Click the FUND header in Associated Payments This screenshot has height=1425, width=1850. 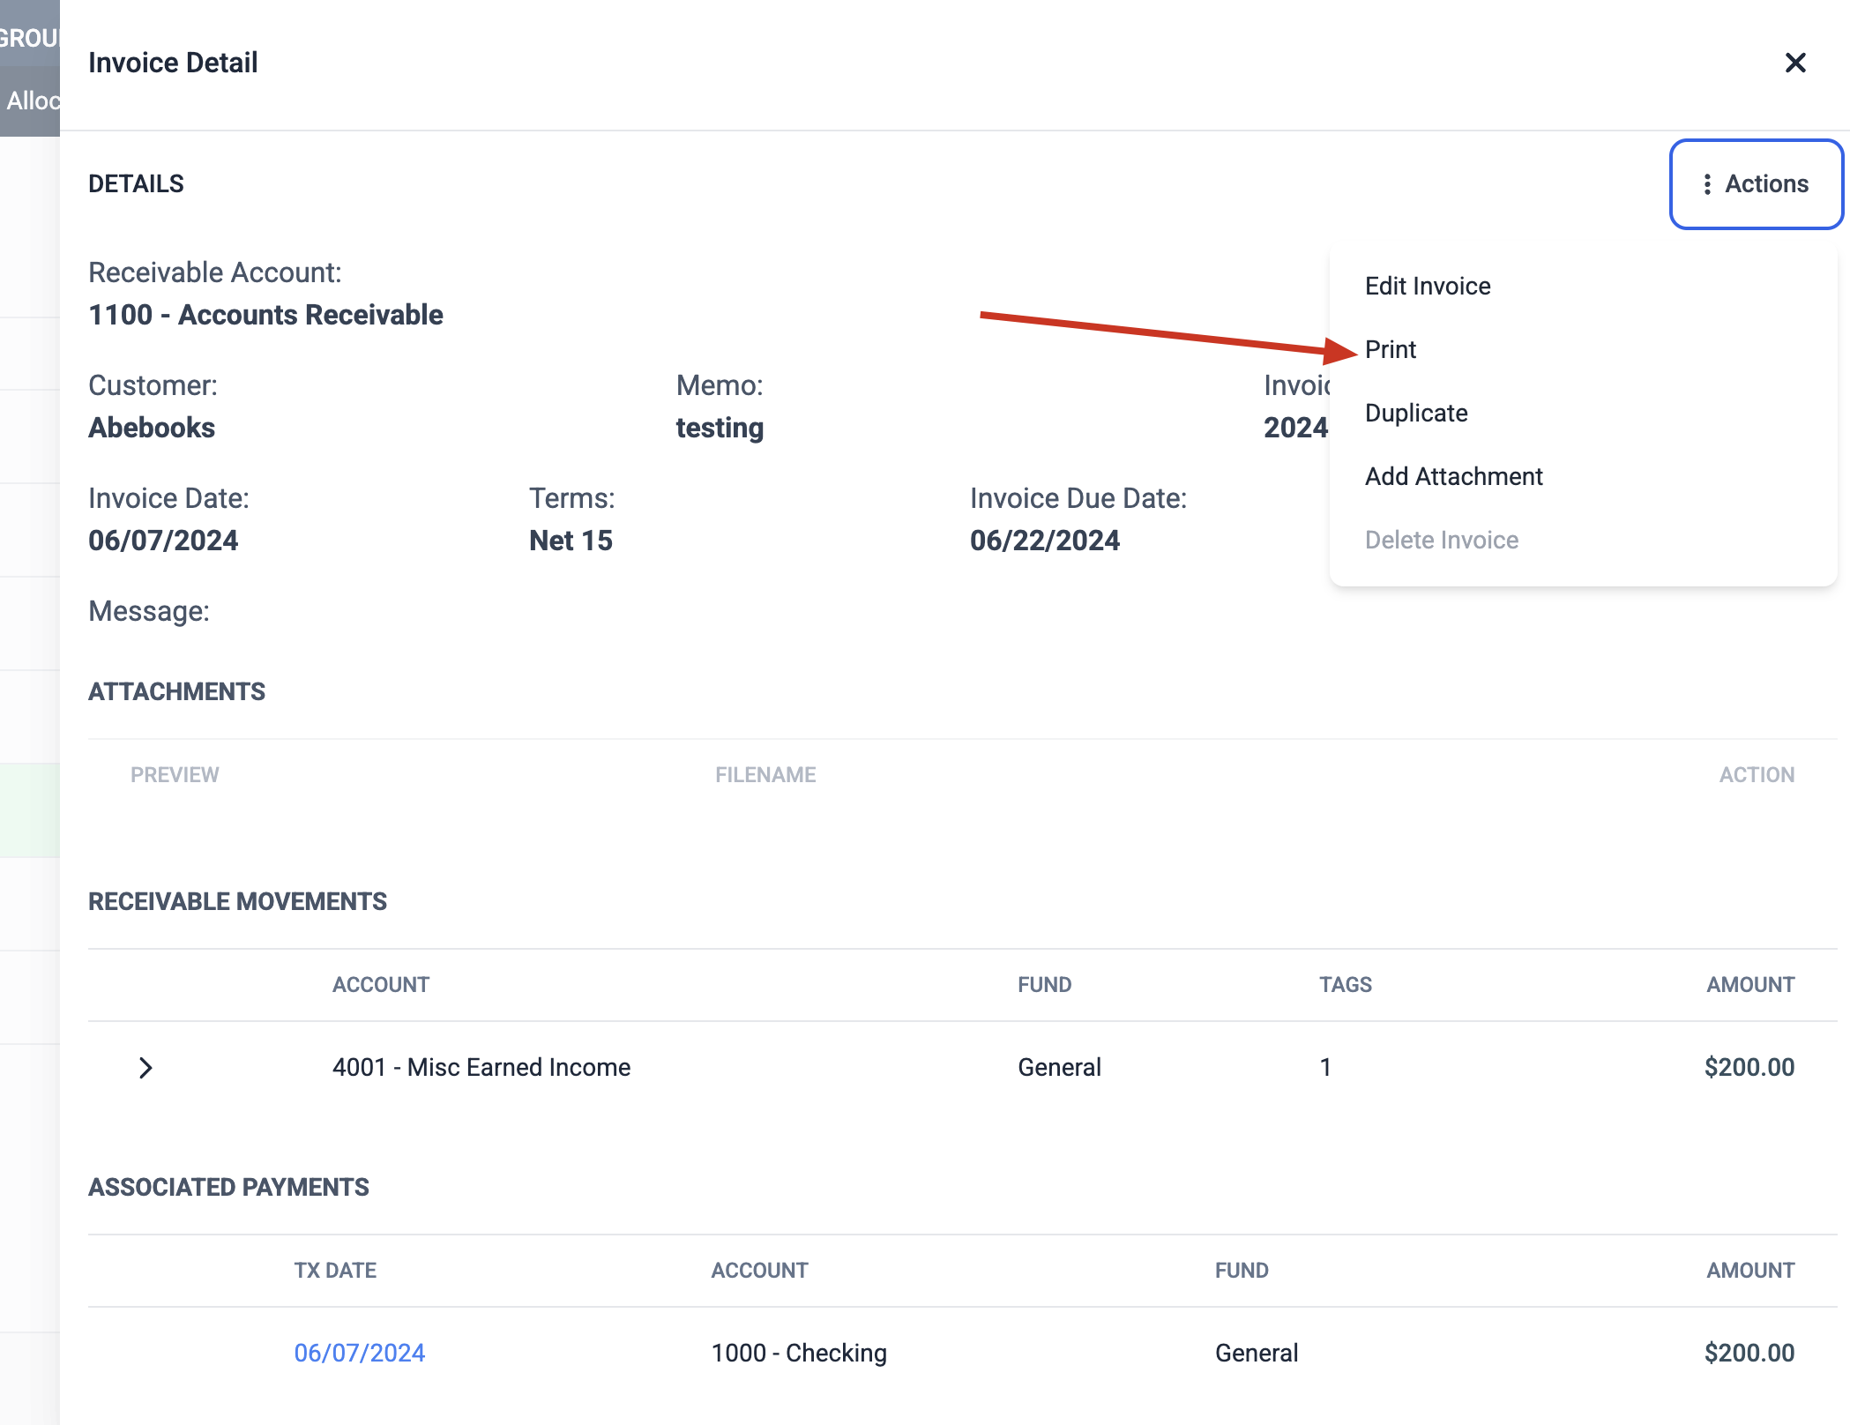1241,1271
